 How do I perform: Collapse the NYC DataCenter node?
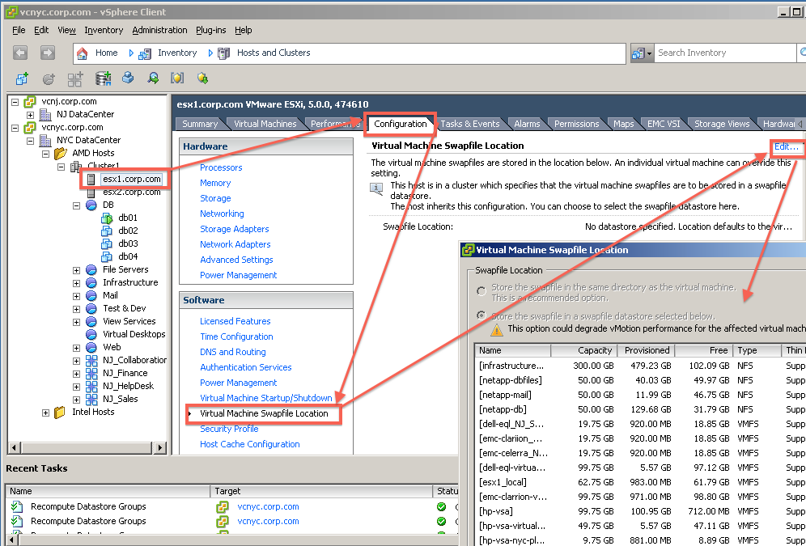point(30,140)
